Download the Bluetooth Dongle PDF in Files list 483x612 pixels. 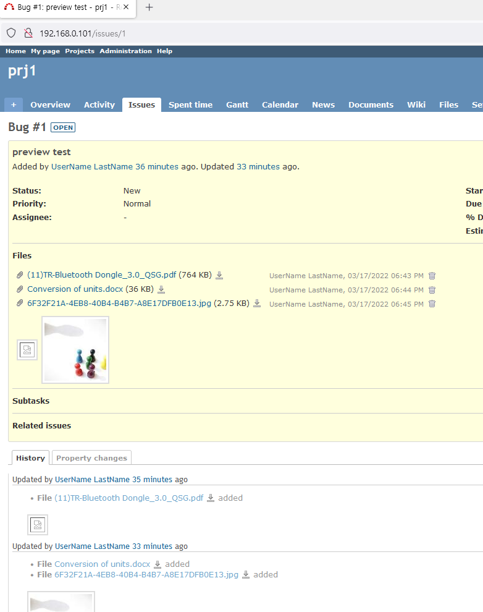(x=219, y=275)
